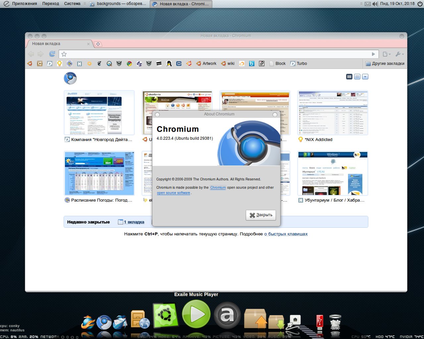The width and height of the screenshot is (424, 339).
Task: Open a new tab with plus button
Action: pyautogui.click(x=98, y=44)
